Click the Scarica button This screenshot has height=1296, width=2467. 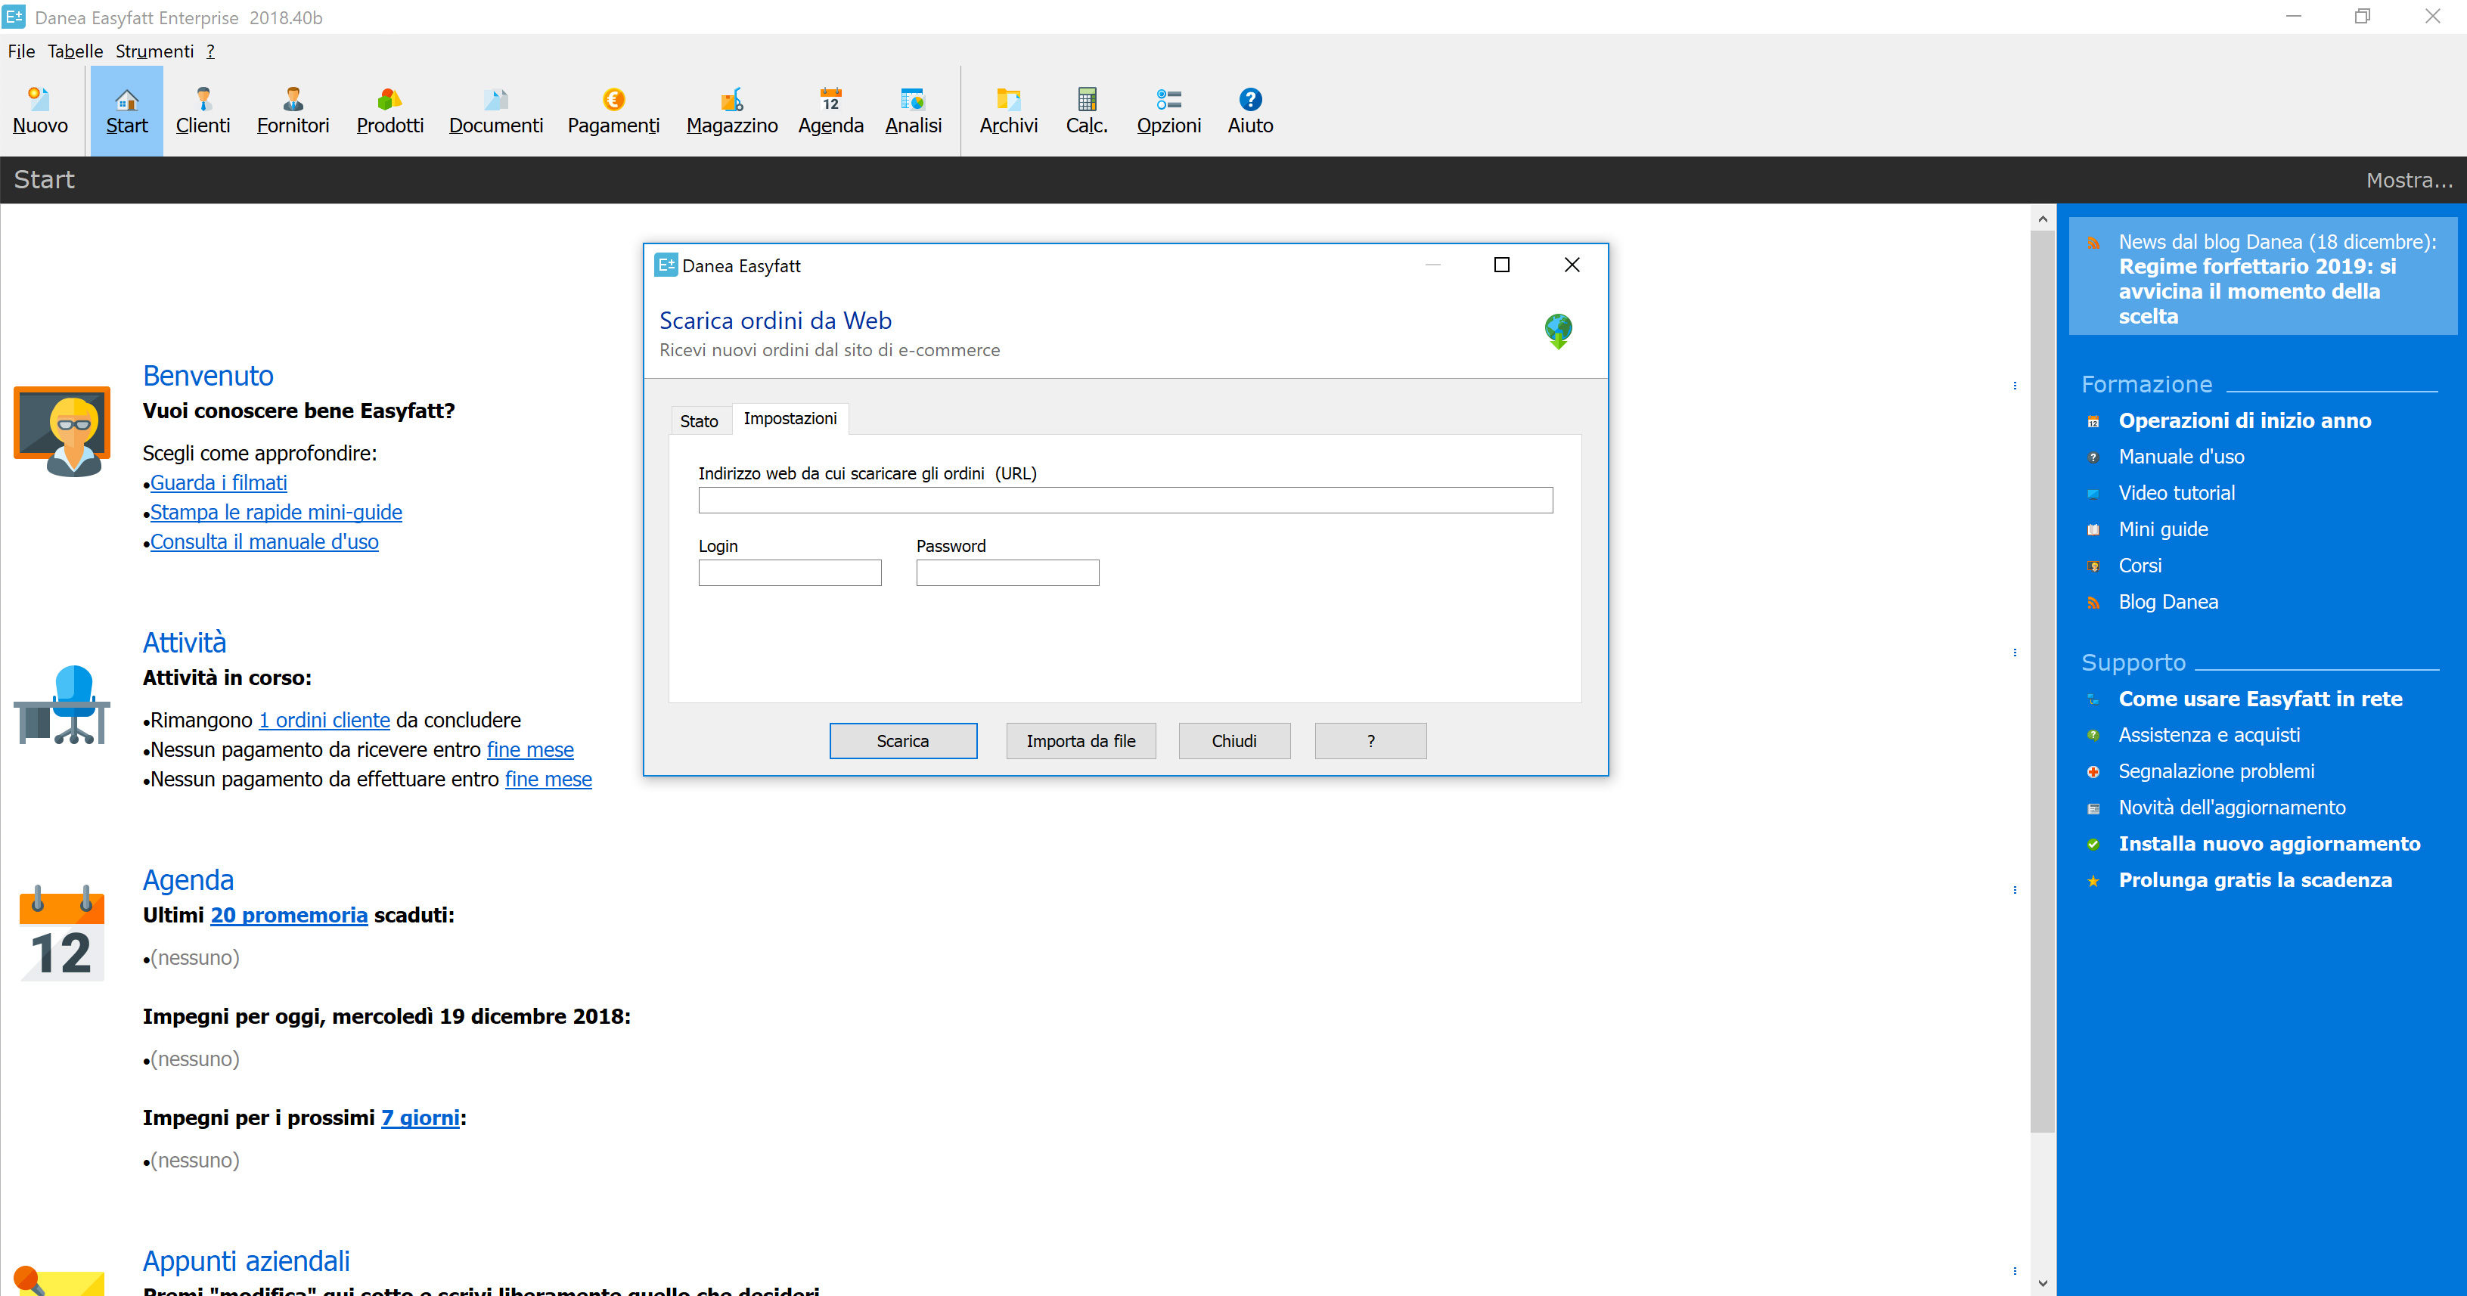click(903, 741)
